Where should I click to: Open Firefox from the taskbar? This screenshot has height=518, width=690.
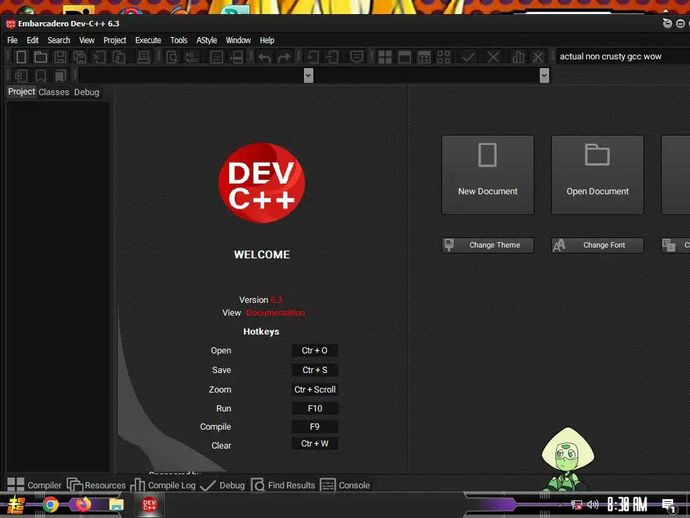point(83,505)
